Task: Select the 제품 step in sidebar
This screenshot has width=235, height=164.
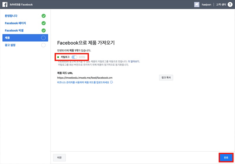Action: (x=25, y=38)
